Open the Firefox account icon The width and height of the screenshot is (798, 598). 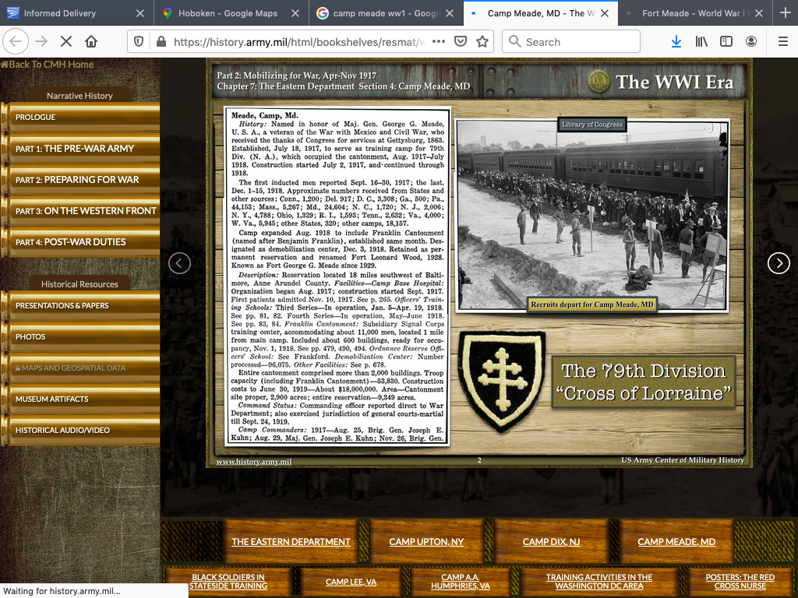[x=751, y=41]
